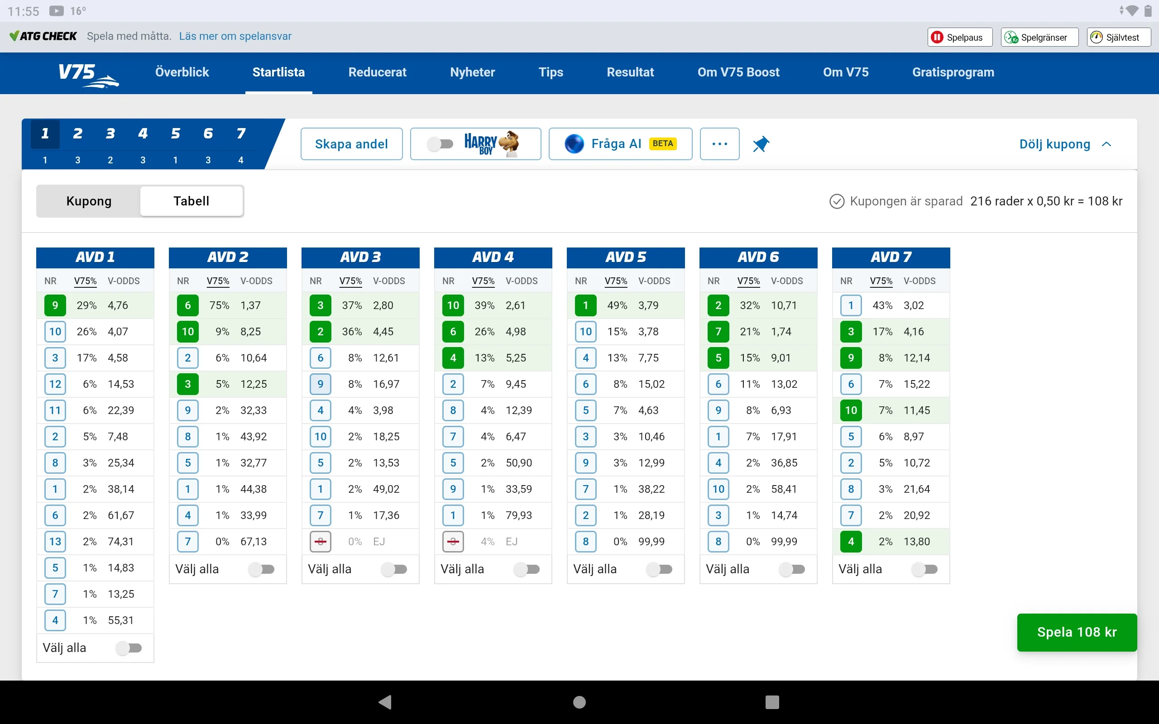1159x724 pixels.
Task: Open Läs mer om spelansvar link
Action: coord(235,36)
